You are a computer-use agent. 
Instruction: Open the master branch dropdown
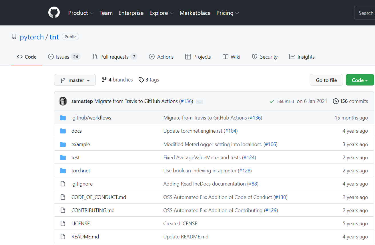pos(75,80)
